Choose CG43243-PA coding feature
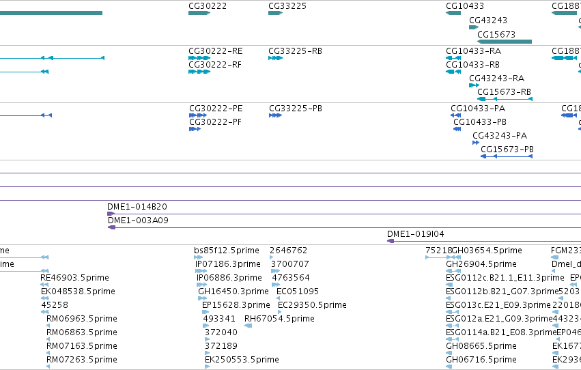Viewport: 581px width, 370px height. [476, 143]
